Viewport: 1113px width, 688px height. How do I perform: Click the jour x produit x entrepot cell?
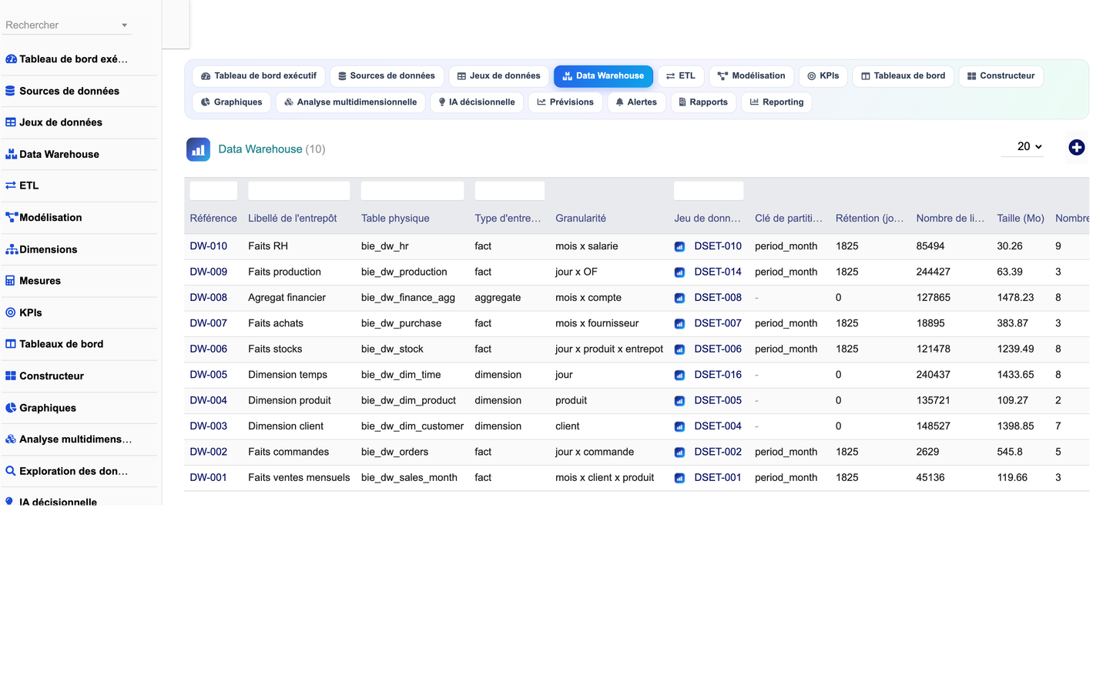tap(609, 349)
